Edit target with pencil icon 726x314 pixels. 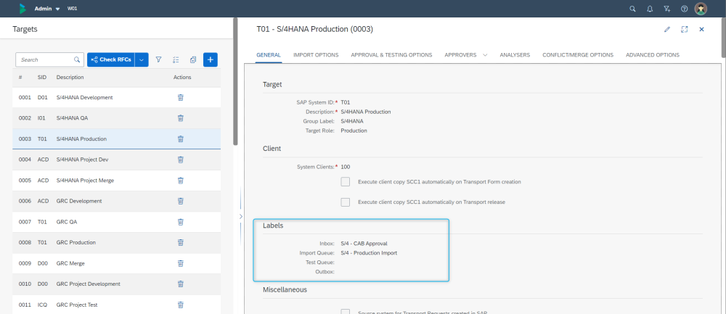pos(667,29)
